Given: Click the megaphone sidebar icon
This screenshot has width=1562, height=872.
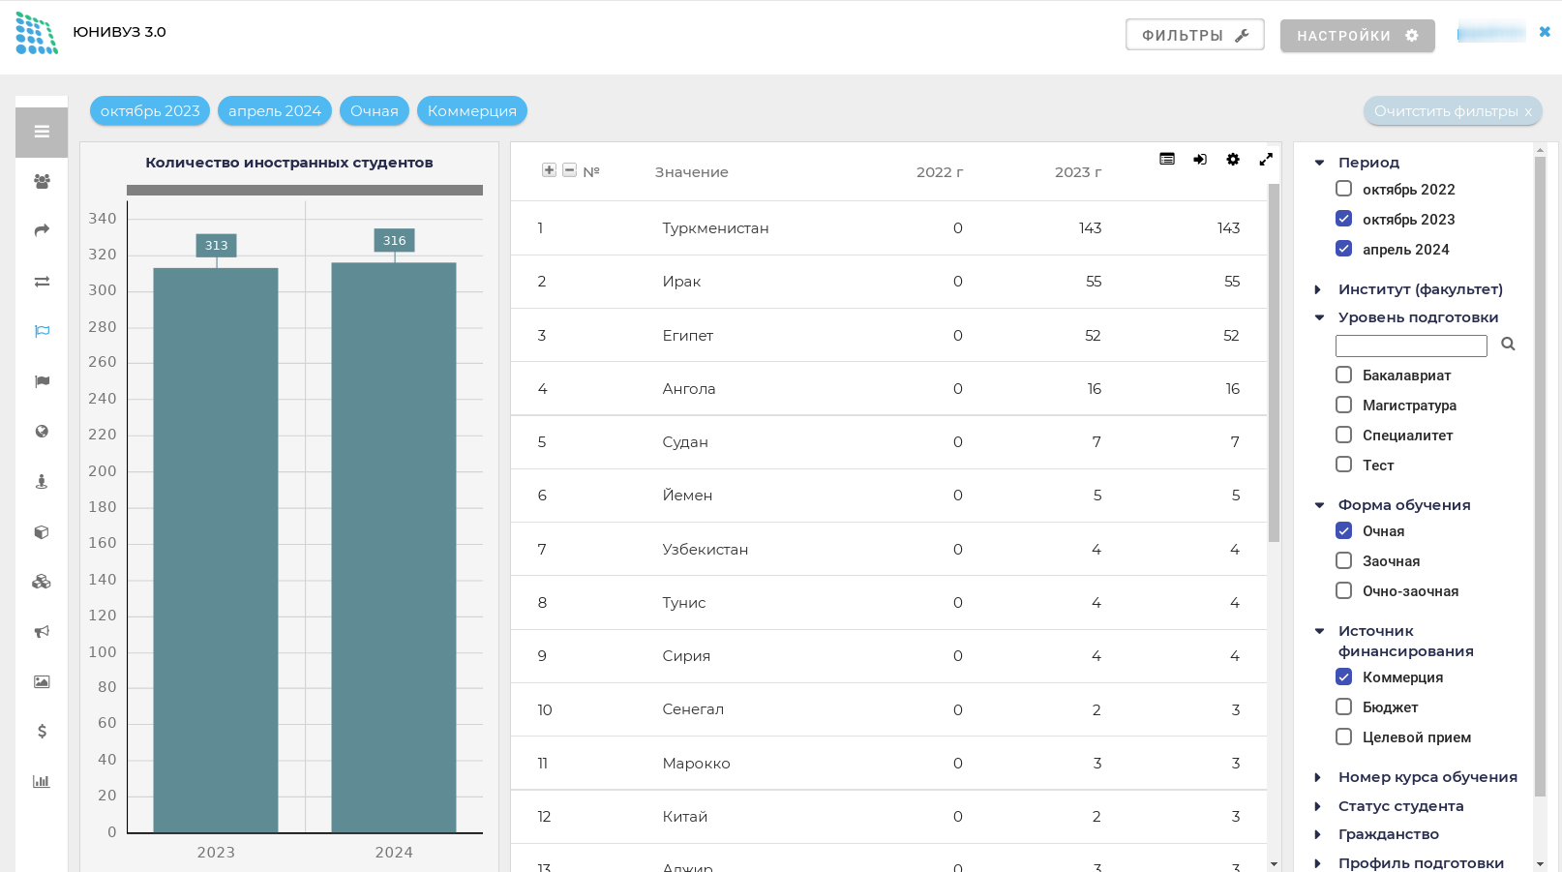Looking at the screenshot, I should point(42,631).
